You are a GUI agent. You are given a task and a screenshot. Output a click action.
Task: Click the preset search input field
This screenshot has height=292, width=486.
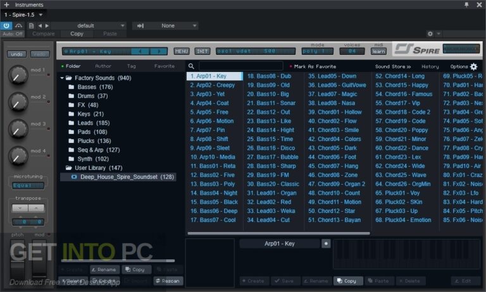click(241, 66)
